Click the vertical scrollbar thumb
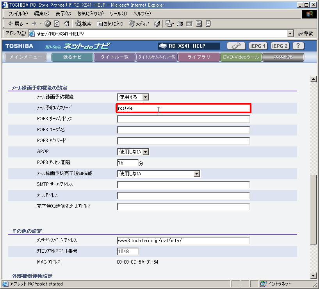This screenshot has width=319, height=289. 313,210
